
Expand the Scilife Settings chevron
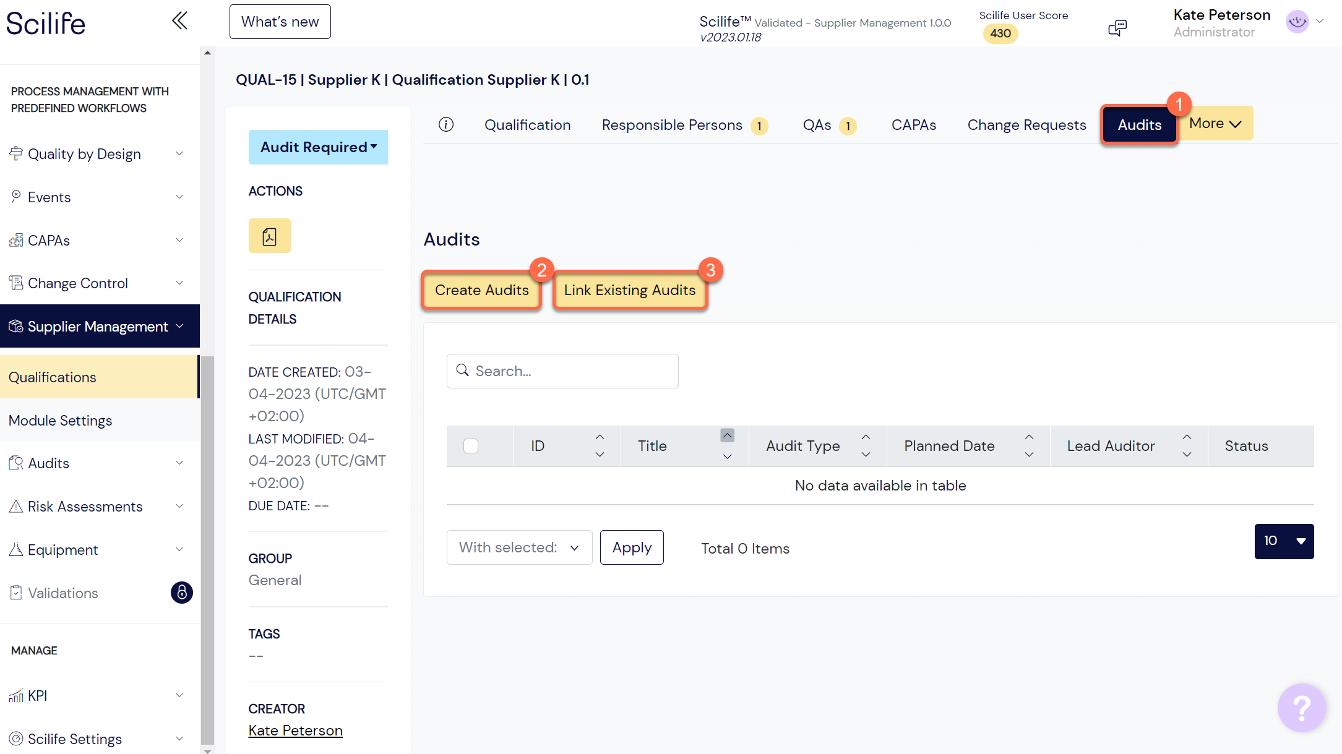(179, 739)
